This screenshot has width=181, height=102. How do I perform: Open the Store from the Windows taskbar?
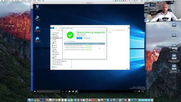coord(73,91)
